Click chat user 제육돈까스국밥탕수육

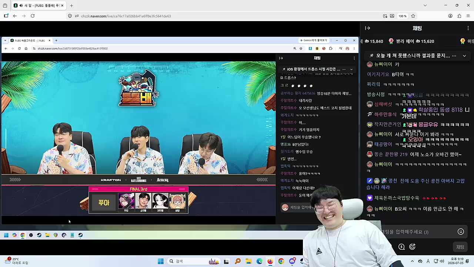397,198
